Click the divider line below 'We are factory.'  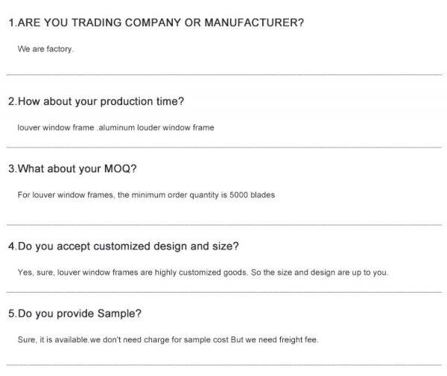tap(223, 74)
